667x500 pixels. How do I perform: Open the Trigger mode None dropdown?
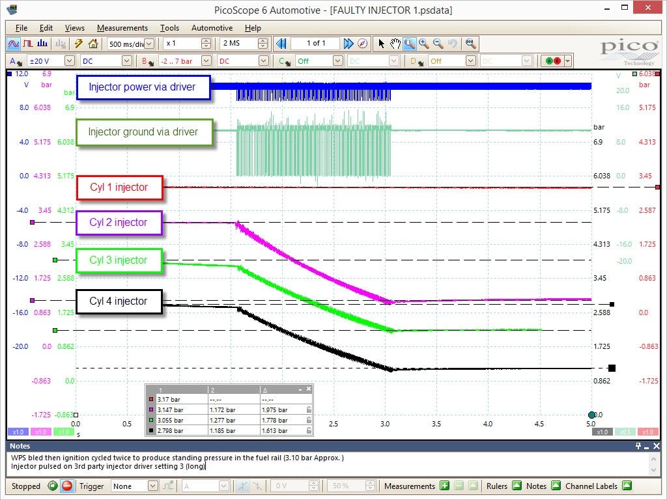coord(152,486)
